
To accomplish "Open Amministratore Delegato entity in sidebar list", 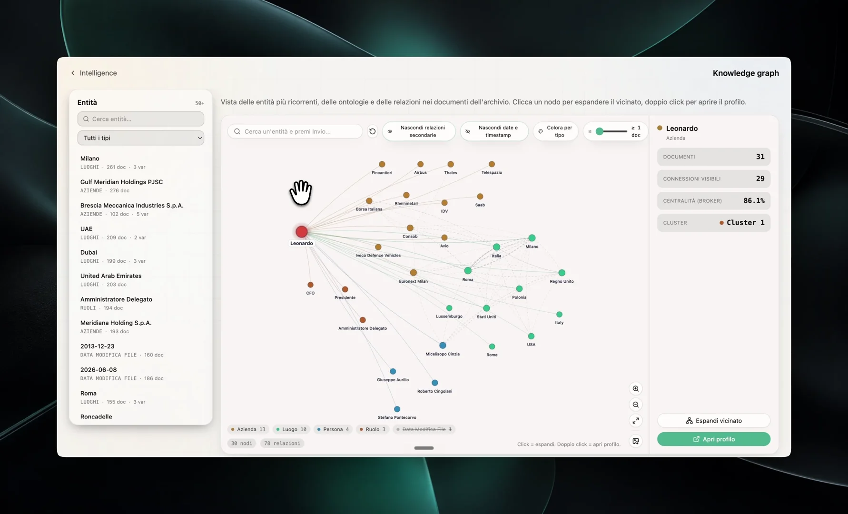I will (x=141, y=303).
